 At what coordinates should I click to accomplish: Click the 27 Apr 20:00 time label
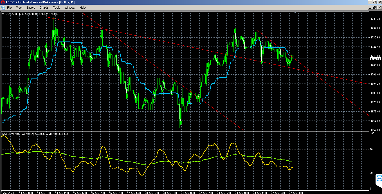pos(297,193)
